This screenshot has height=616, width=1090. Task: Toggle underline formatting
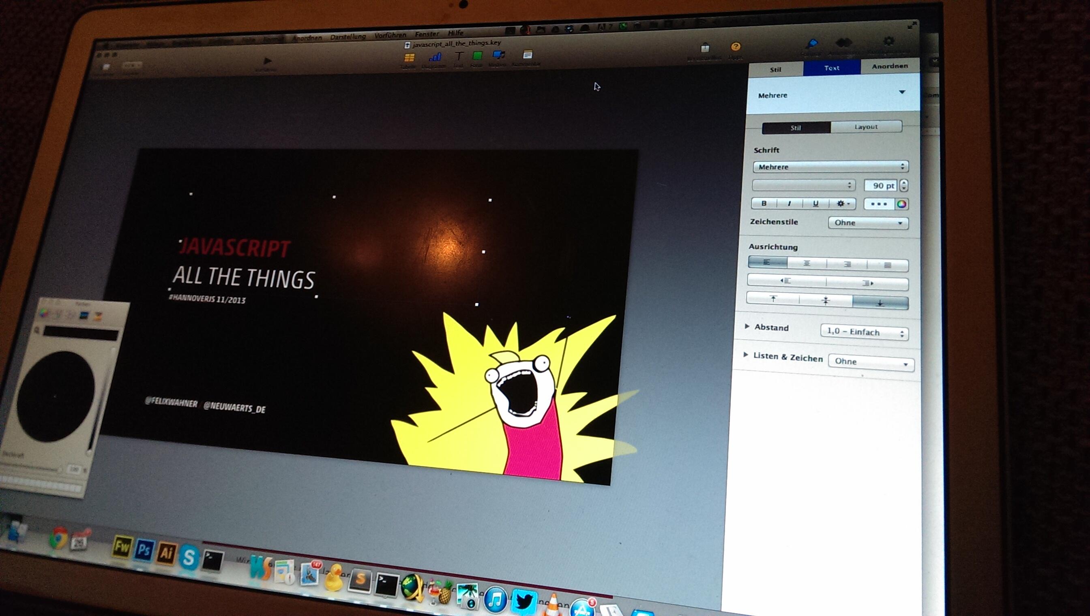point(816,203)
